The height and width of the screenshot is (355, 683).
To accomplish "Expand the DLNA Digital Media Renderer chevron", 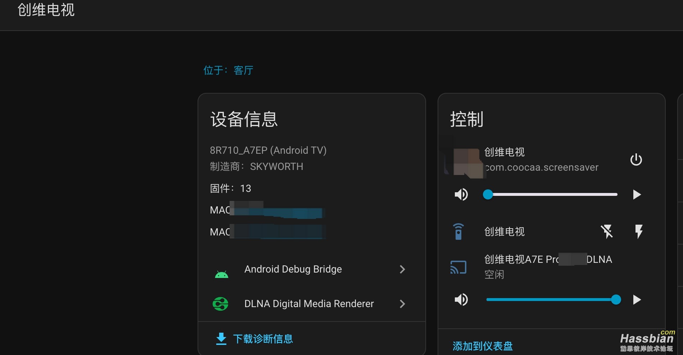I will pyautogui.click(x=402, y=304).
